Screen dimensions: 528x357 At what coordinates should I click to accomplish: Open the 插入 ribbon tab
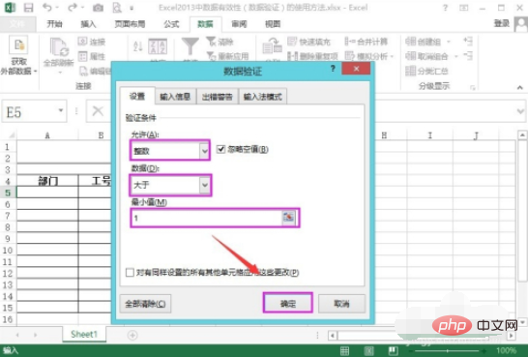(x=88, y=24)
